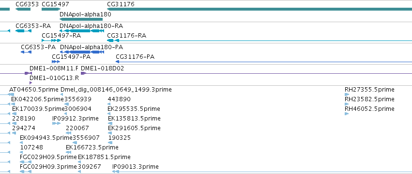Viewport: 412px width, 174px height.
Task: Select the long CG31176 gene bar
Action: point(259,9)
